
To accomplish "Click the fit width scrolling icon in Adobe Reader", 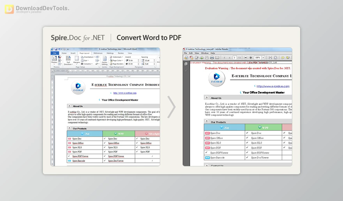I will (270, 57).
